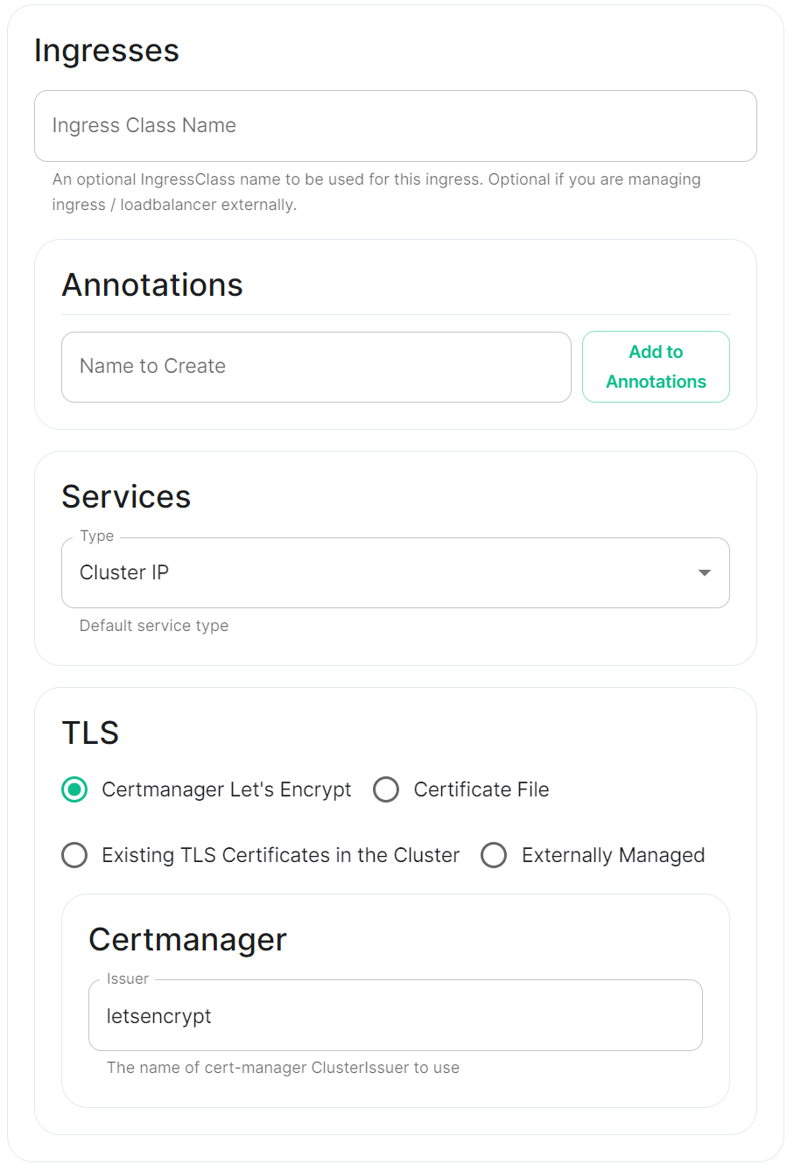Screen dimensions: 794x1171
Task: Open the service Type dropdown showing Cluster IP
Action: (396, 572)
